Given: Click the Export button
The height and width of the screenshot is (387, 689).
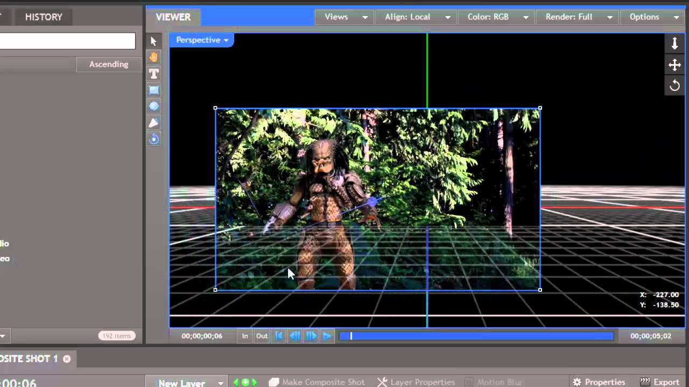Looking at the screenshot, I should 659,382.
